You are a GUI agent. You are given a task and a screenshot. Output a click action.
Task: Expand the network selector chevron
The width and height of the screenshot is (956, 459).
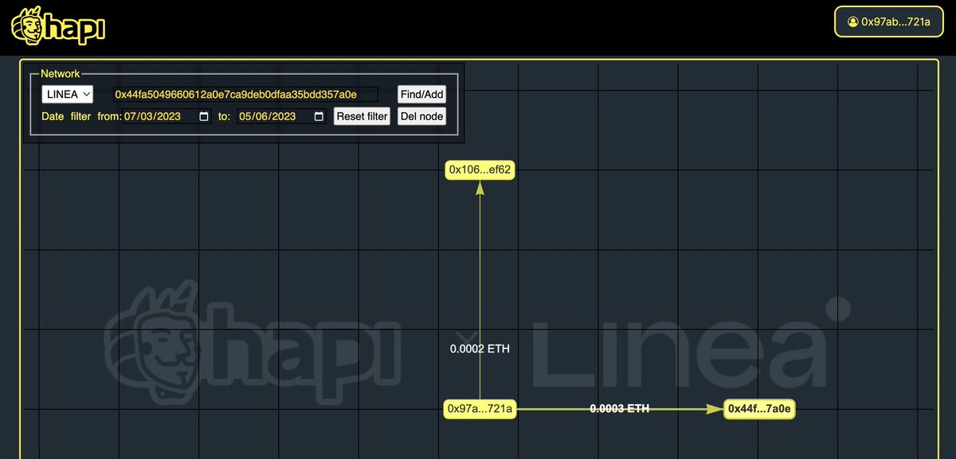coord(86,94)
